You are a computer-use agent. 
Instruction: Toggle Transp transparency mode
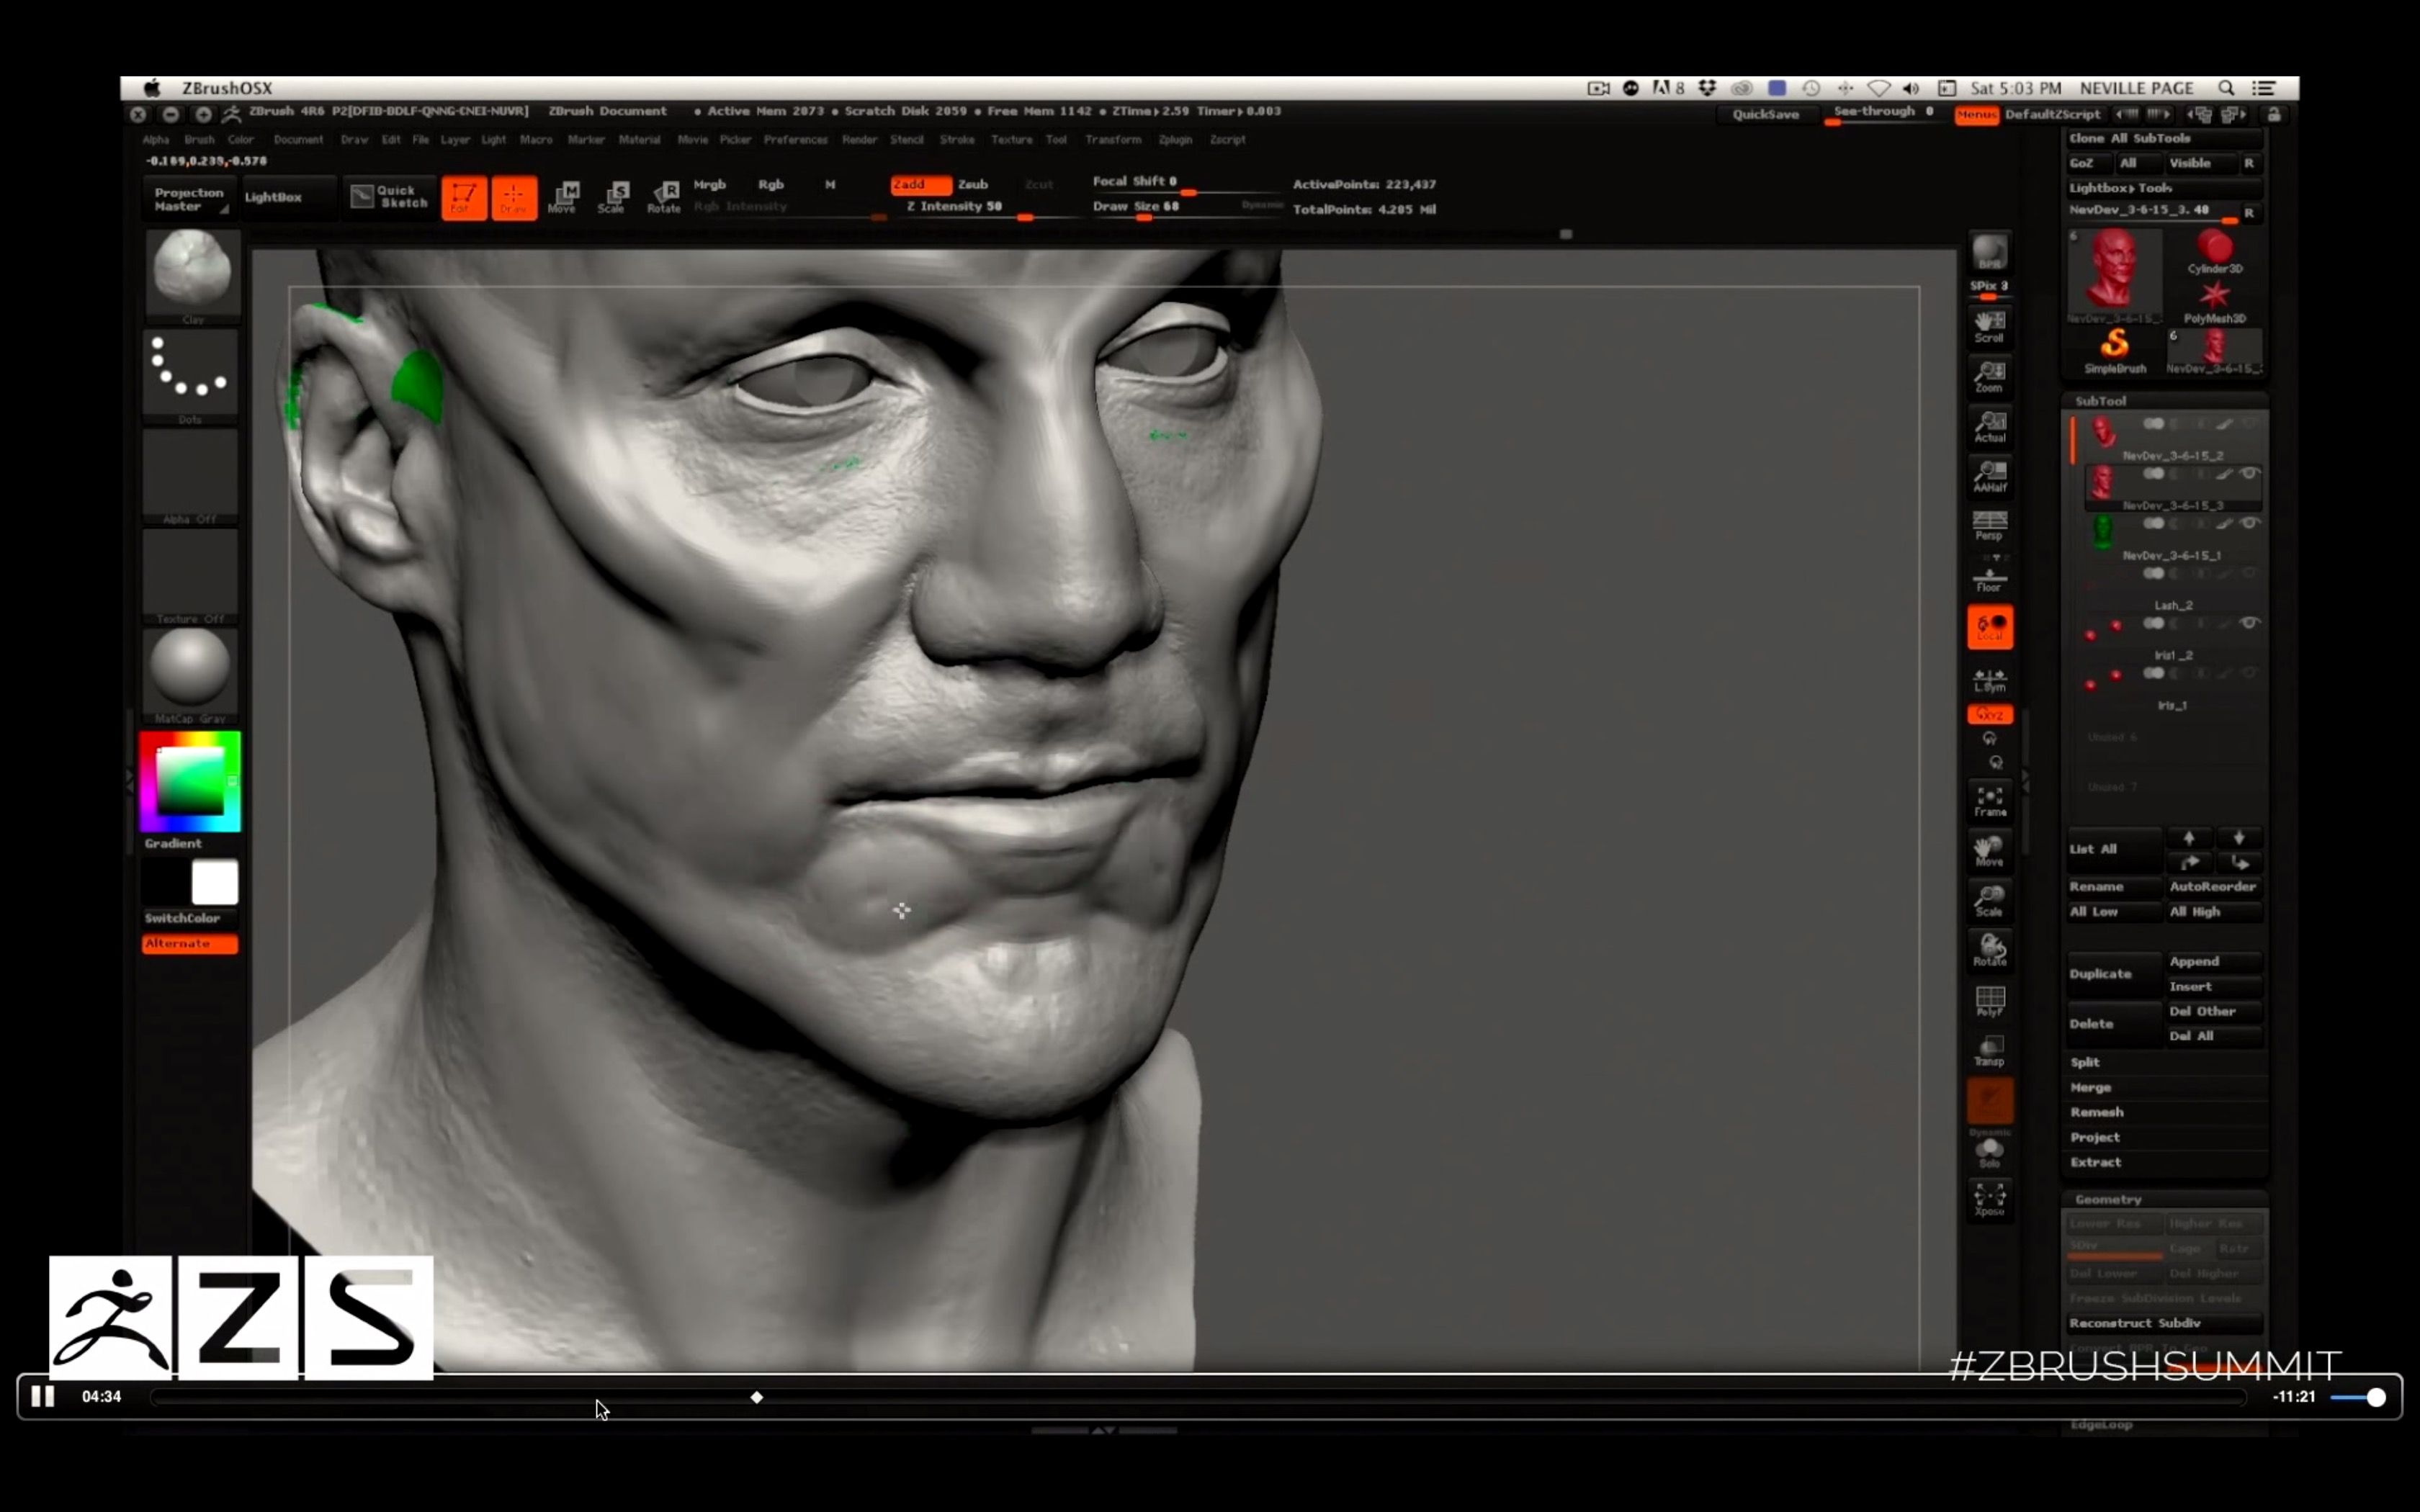tap(1989, 1050)
